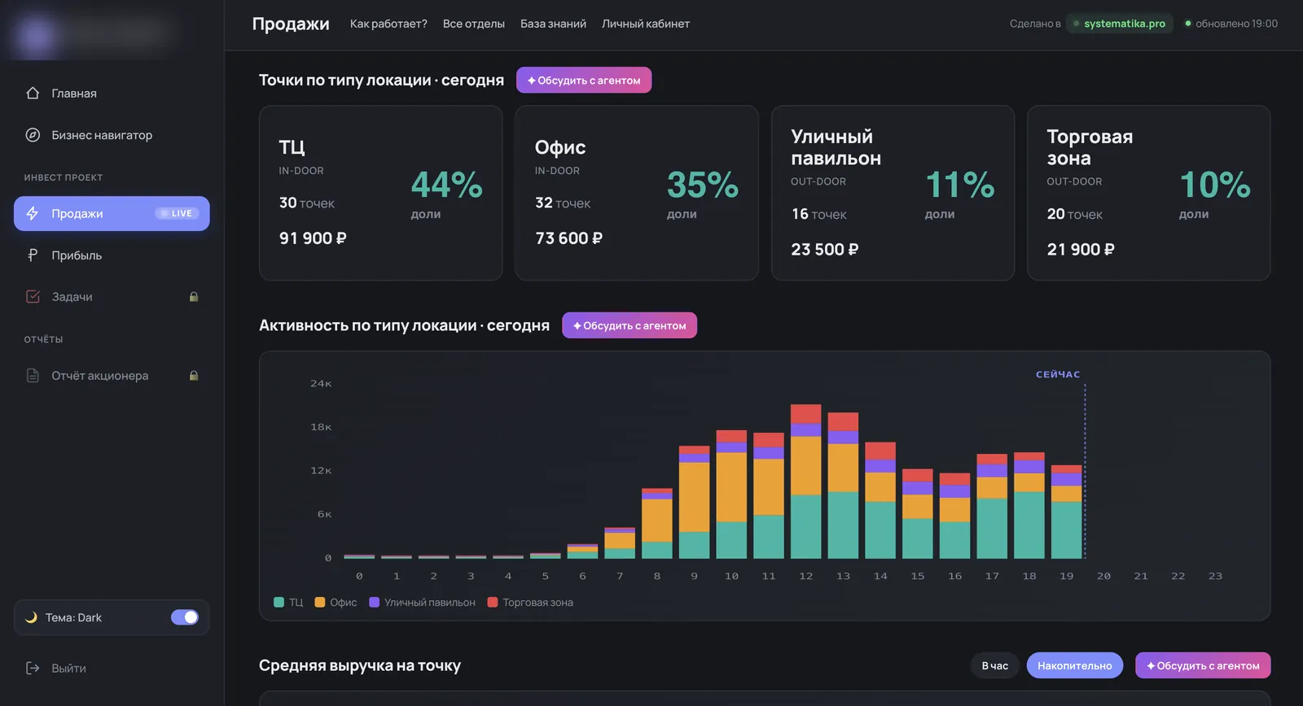Click the moon icon beside Тема: Dark
This screenshot has height=706, width=1303.
(x=31, y=617)
